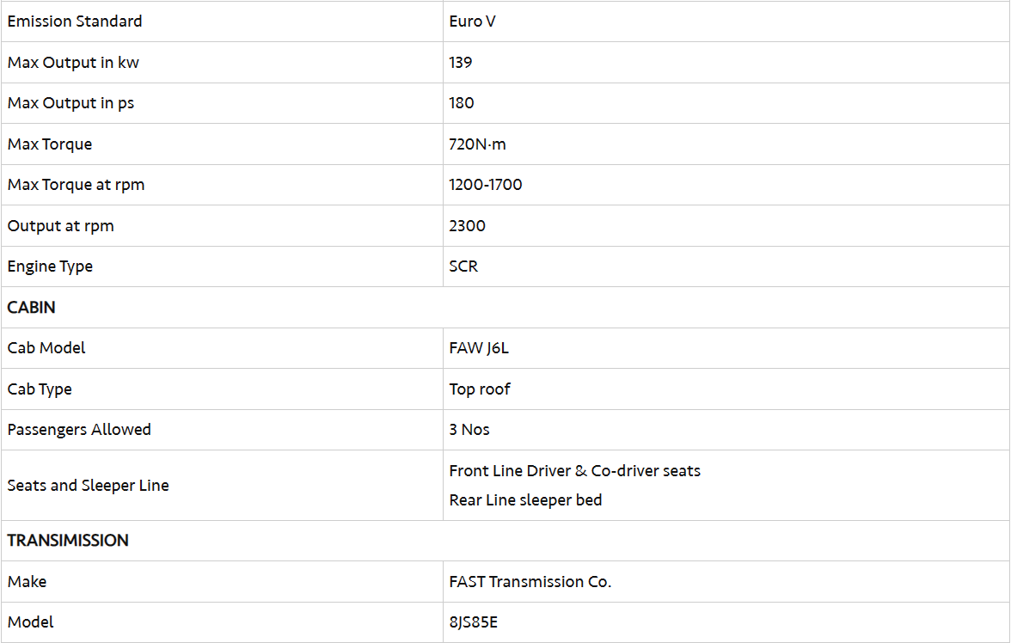Select the Euro V value cell
The height and width of the screenshot is (643, 1011).
coord(472,21)
